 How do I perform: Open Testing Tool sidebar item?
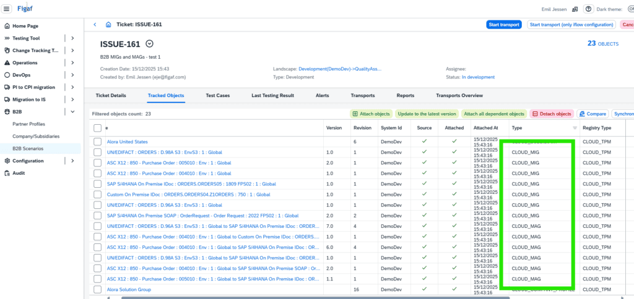pos(26,38)
